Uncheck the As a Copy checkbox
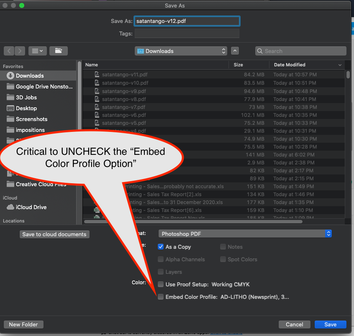 click(x=161, y=247)
